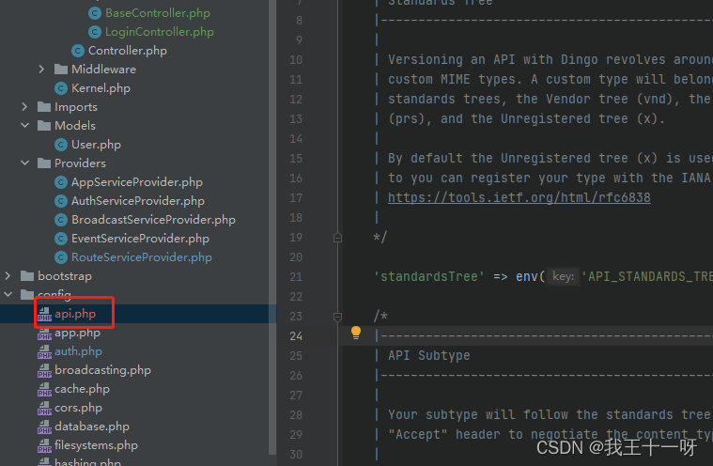Viewport: 713px width, 466px height.
Task: Click the project tree vertical scrollbar
Action: (272, 227)
